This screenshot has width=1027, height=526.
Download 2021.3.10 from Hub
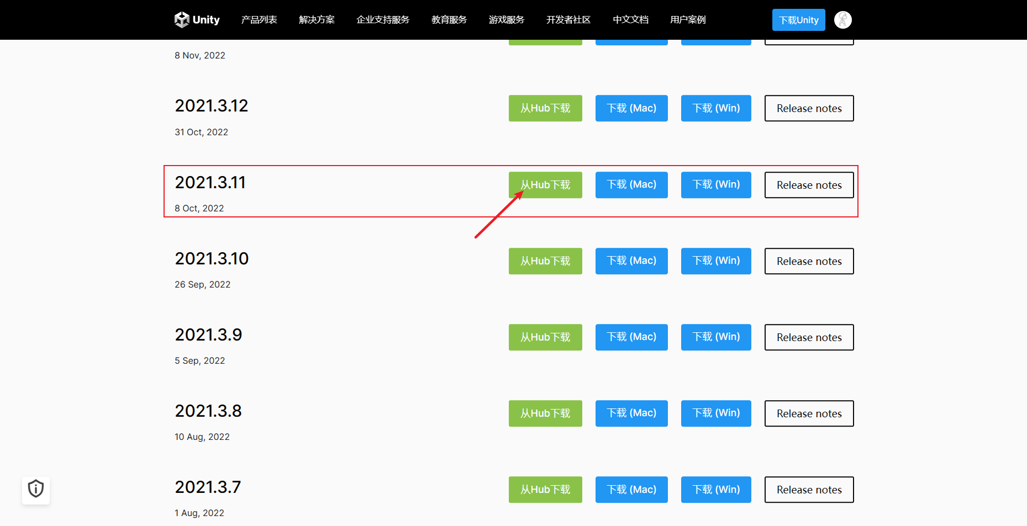[x=545, y=261]
